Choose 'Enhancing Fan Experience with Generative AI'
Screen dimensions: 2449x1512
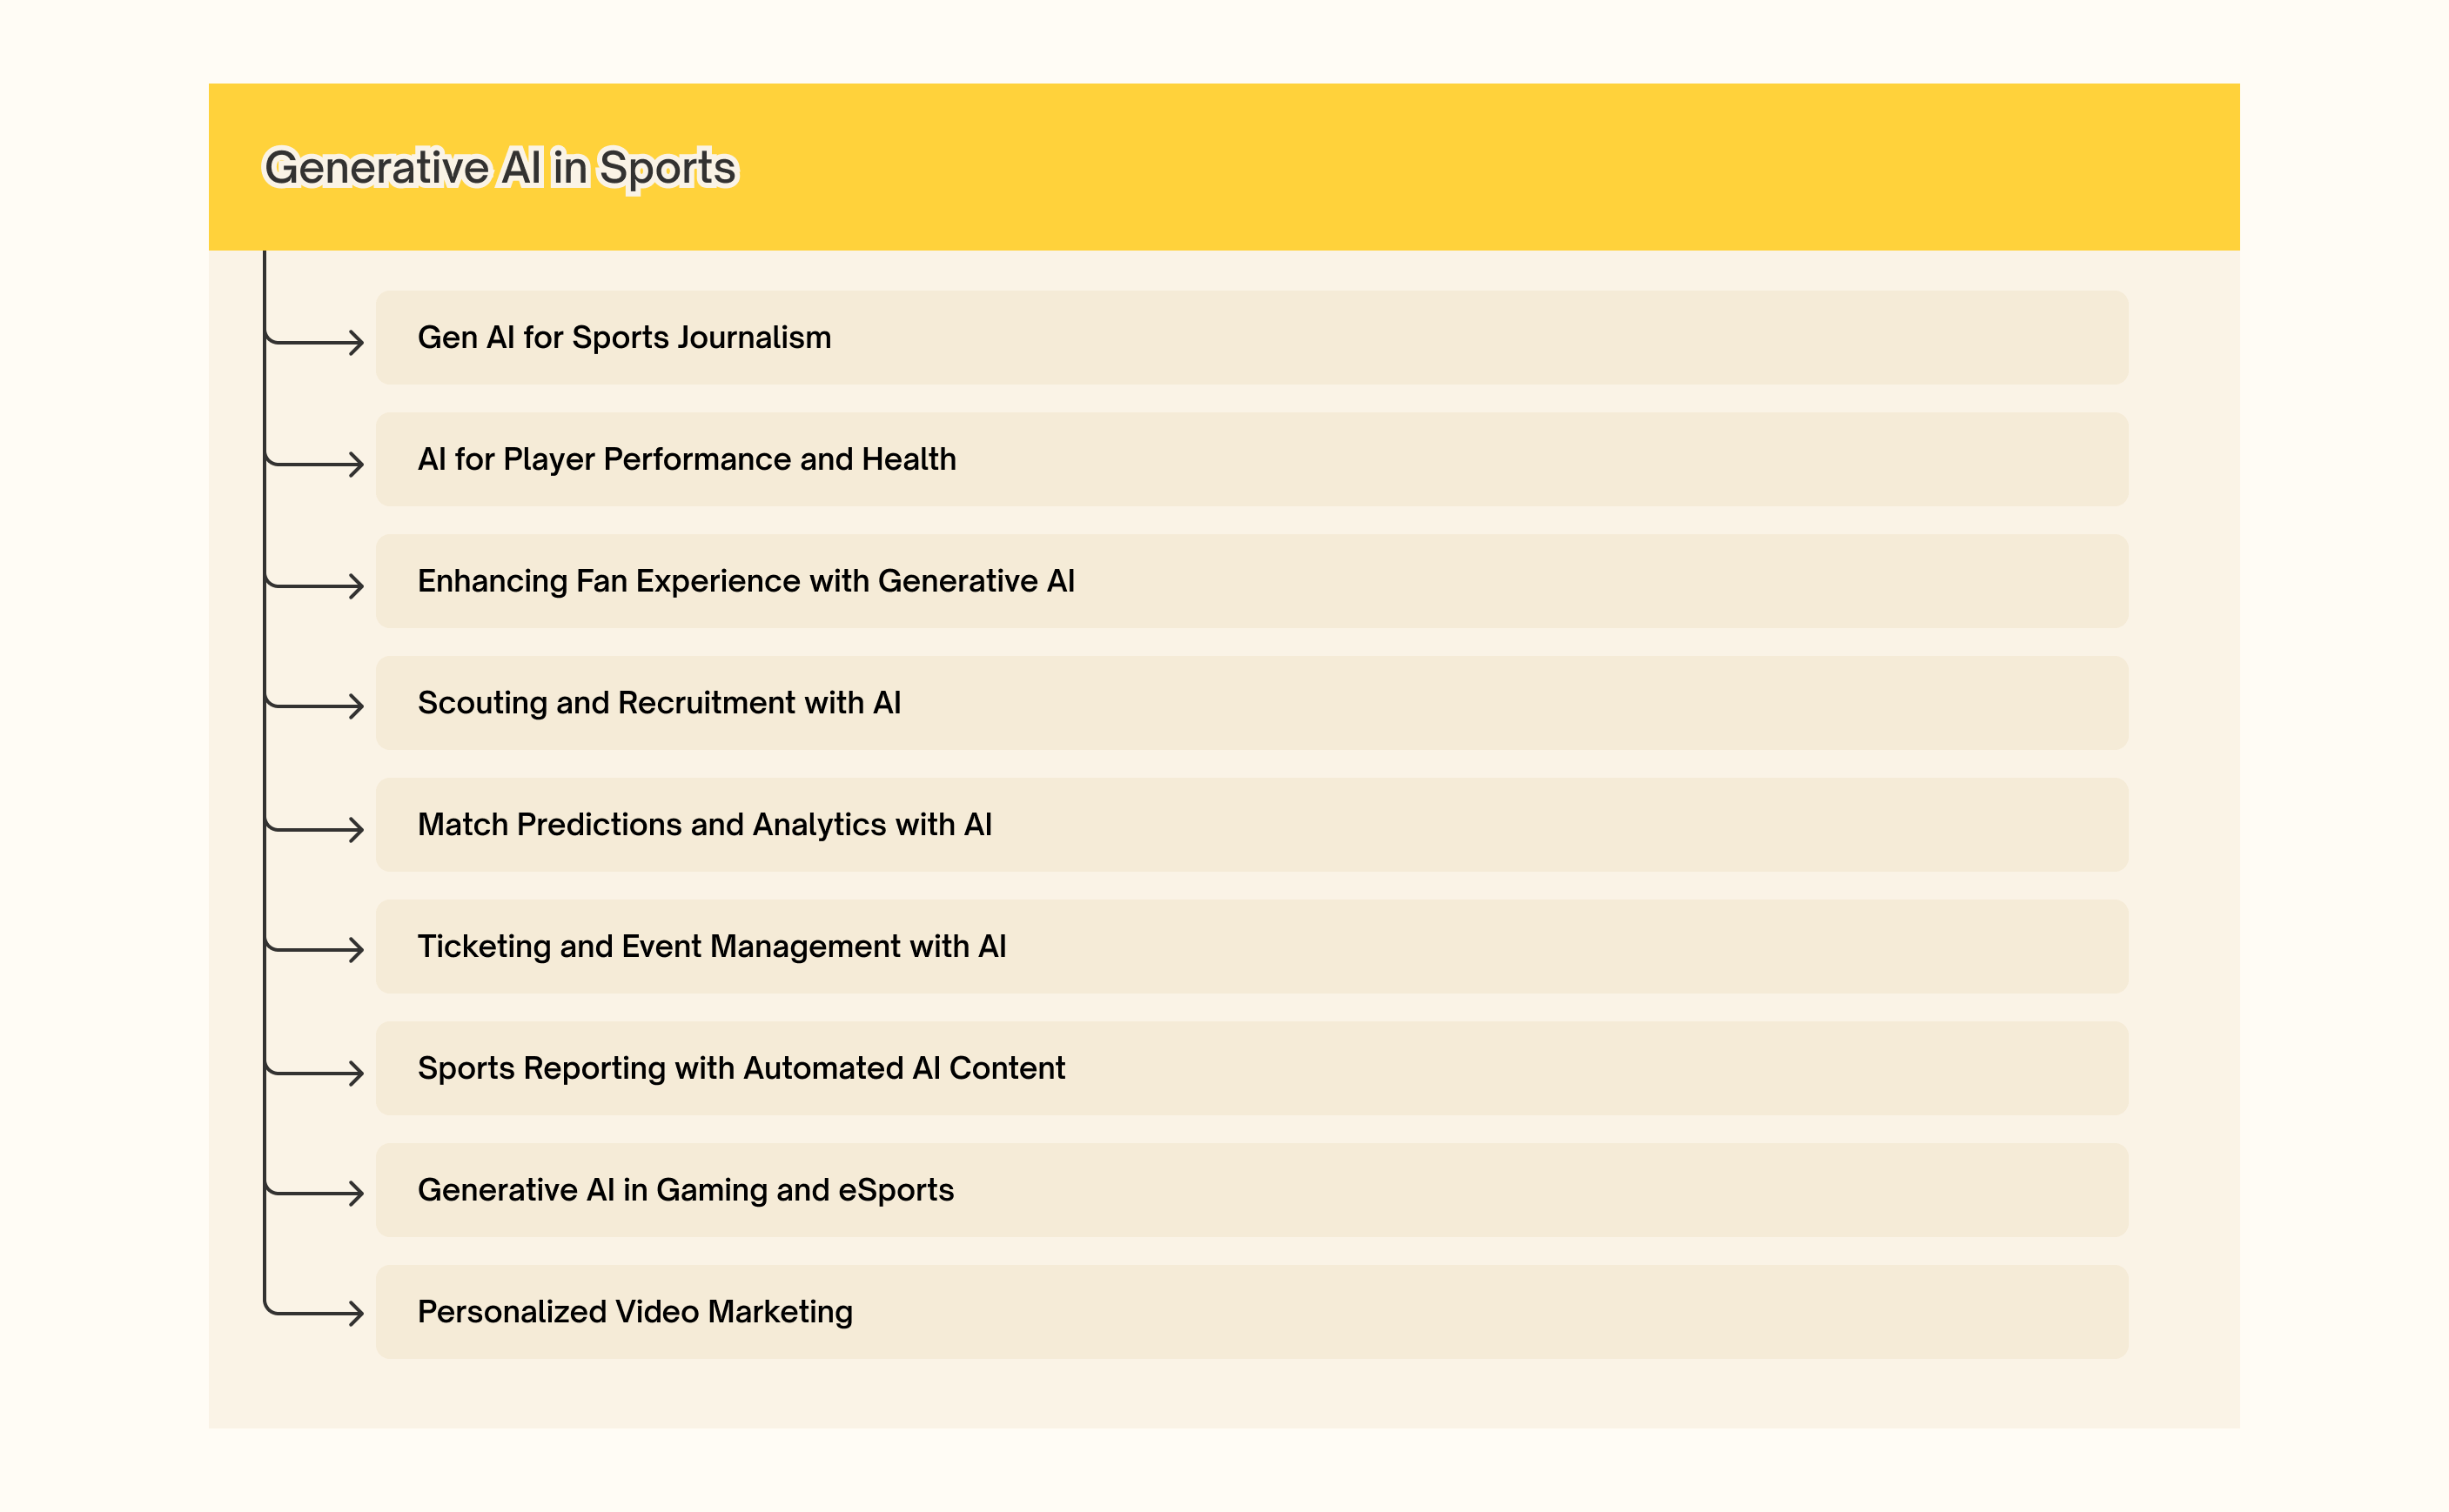pyautogui.click(x=1251, y=581)
